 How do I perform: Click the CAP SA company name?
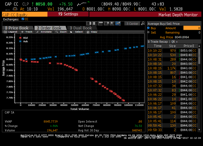(x=9, y=112)
